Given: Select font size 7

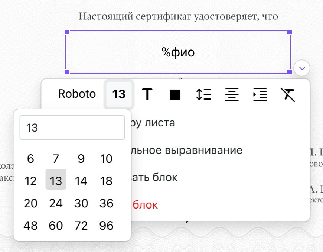Looking at the screenshot, I should [56, 159].
